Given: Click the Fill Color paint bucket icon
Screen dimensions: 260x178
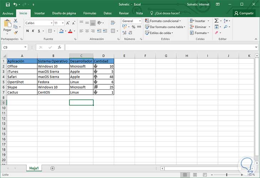Looking at the screenshot, I should click(61, 31).
